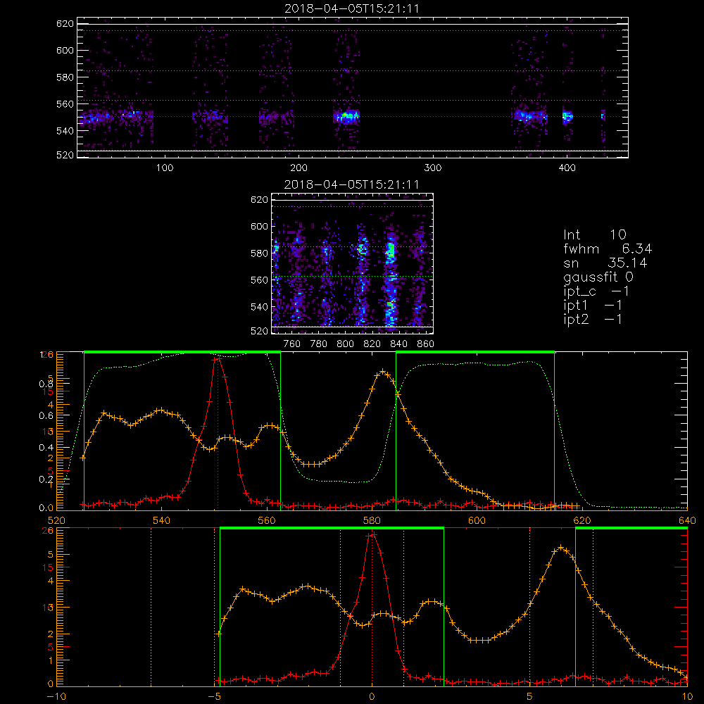Click the bright blob near 400 in top spectrogram
Viewport: 704px width, 704px height.
coord(568,117)
